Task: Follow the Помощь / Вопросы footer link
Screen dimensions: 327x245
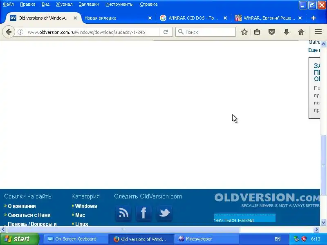Action: tap(32, 224)
